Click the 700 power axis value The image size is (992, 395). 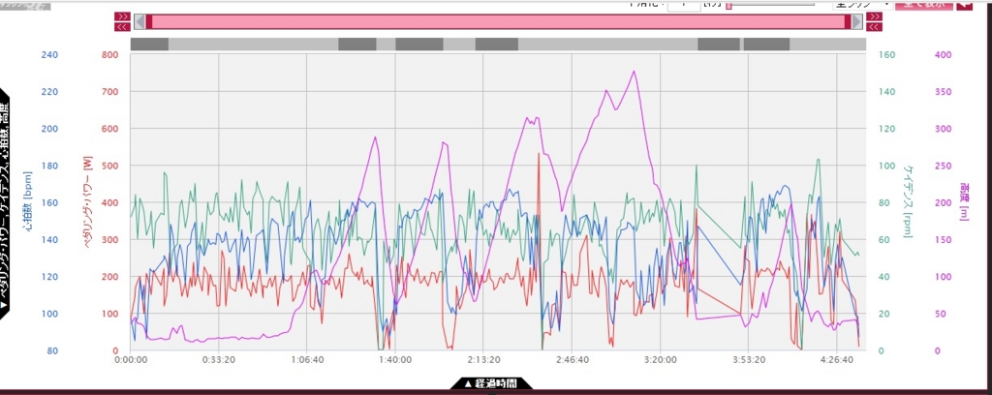tap(110, 92)
